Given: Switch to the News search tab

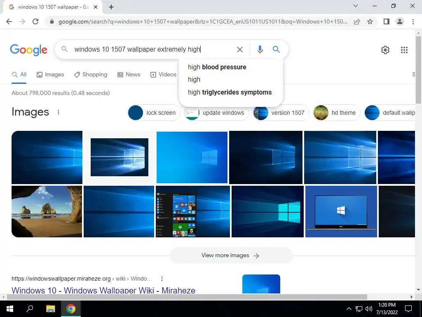Looking at the screenshot, I should pos(129,75).
